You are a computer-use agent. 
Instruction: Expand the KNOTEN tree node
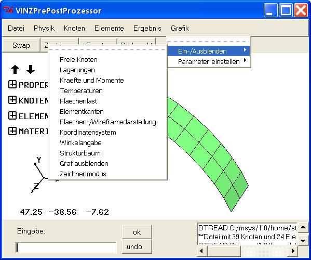pyautogui.click(x=12, y=100)
